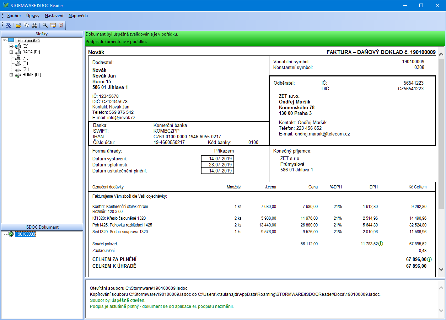The width and height of the screenshot is (446, 320).
Task: Click the green shield icon of document 190100009
Action: tap(11, 234)
